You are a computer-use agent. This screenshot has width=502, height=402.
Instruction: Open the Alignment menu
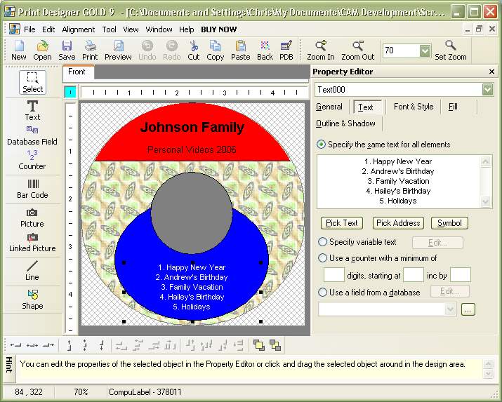[79, 29]
